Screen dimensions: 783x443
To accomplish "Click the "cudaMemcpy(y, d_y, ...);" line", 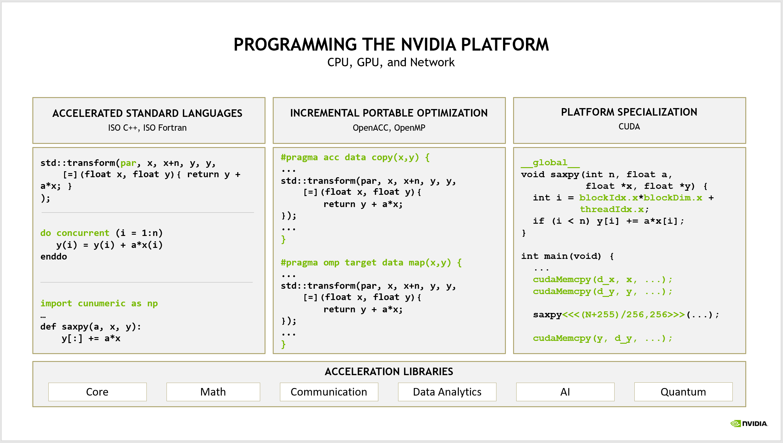I will [602, 338].
